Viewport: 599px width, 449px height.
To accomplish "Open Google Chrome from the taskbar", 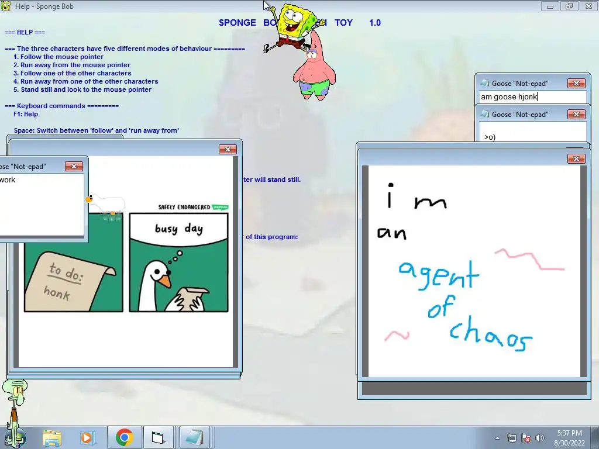I will point(124,437).
